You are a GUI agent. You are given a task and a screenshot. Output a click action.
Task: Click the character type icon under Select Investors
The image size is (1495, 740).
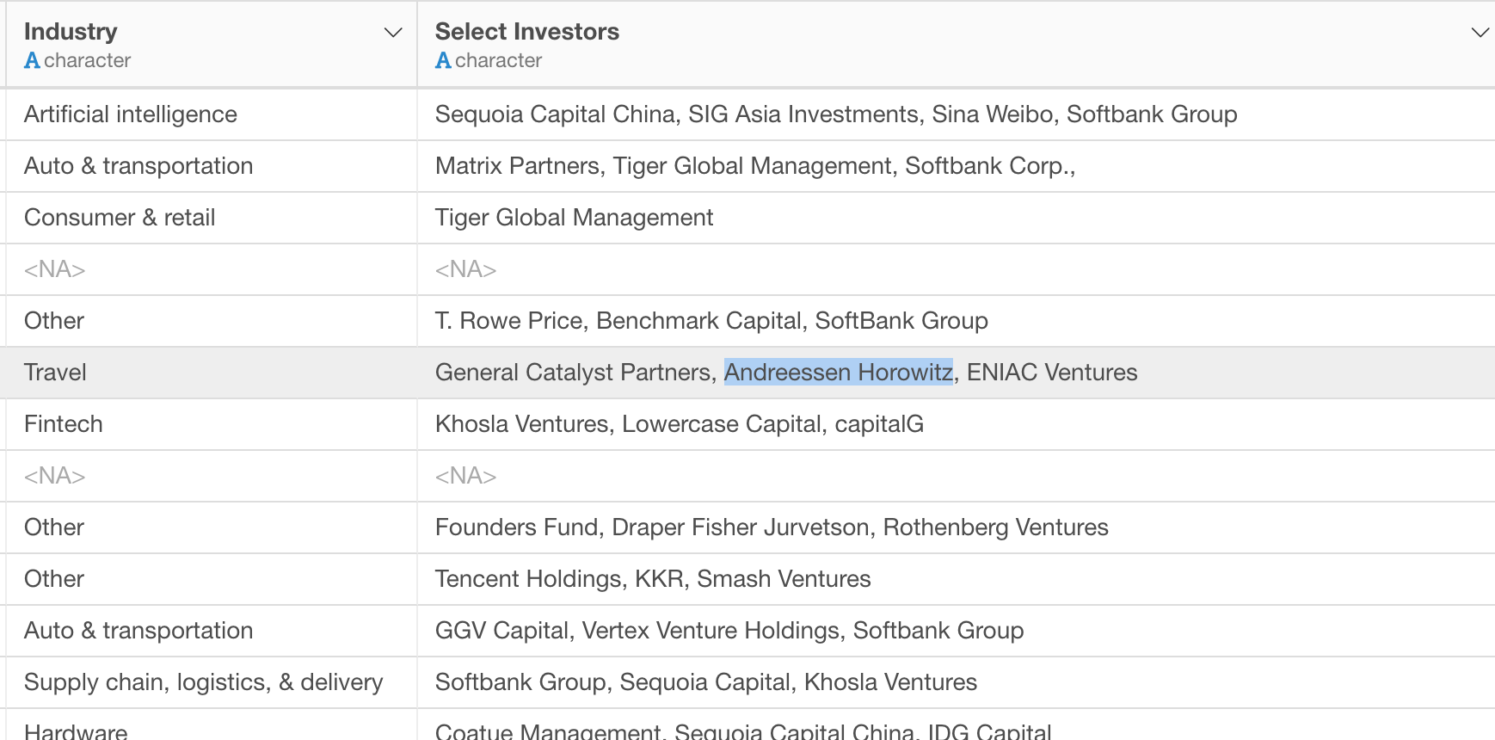click(x=443, y=60)
